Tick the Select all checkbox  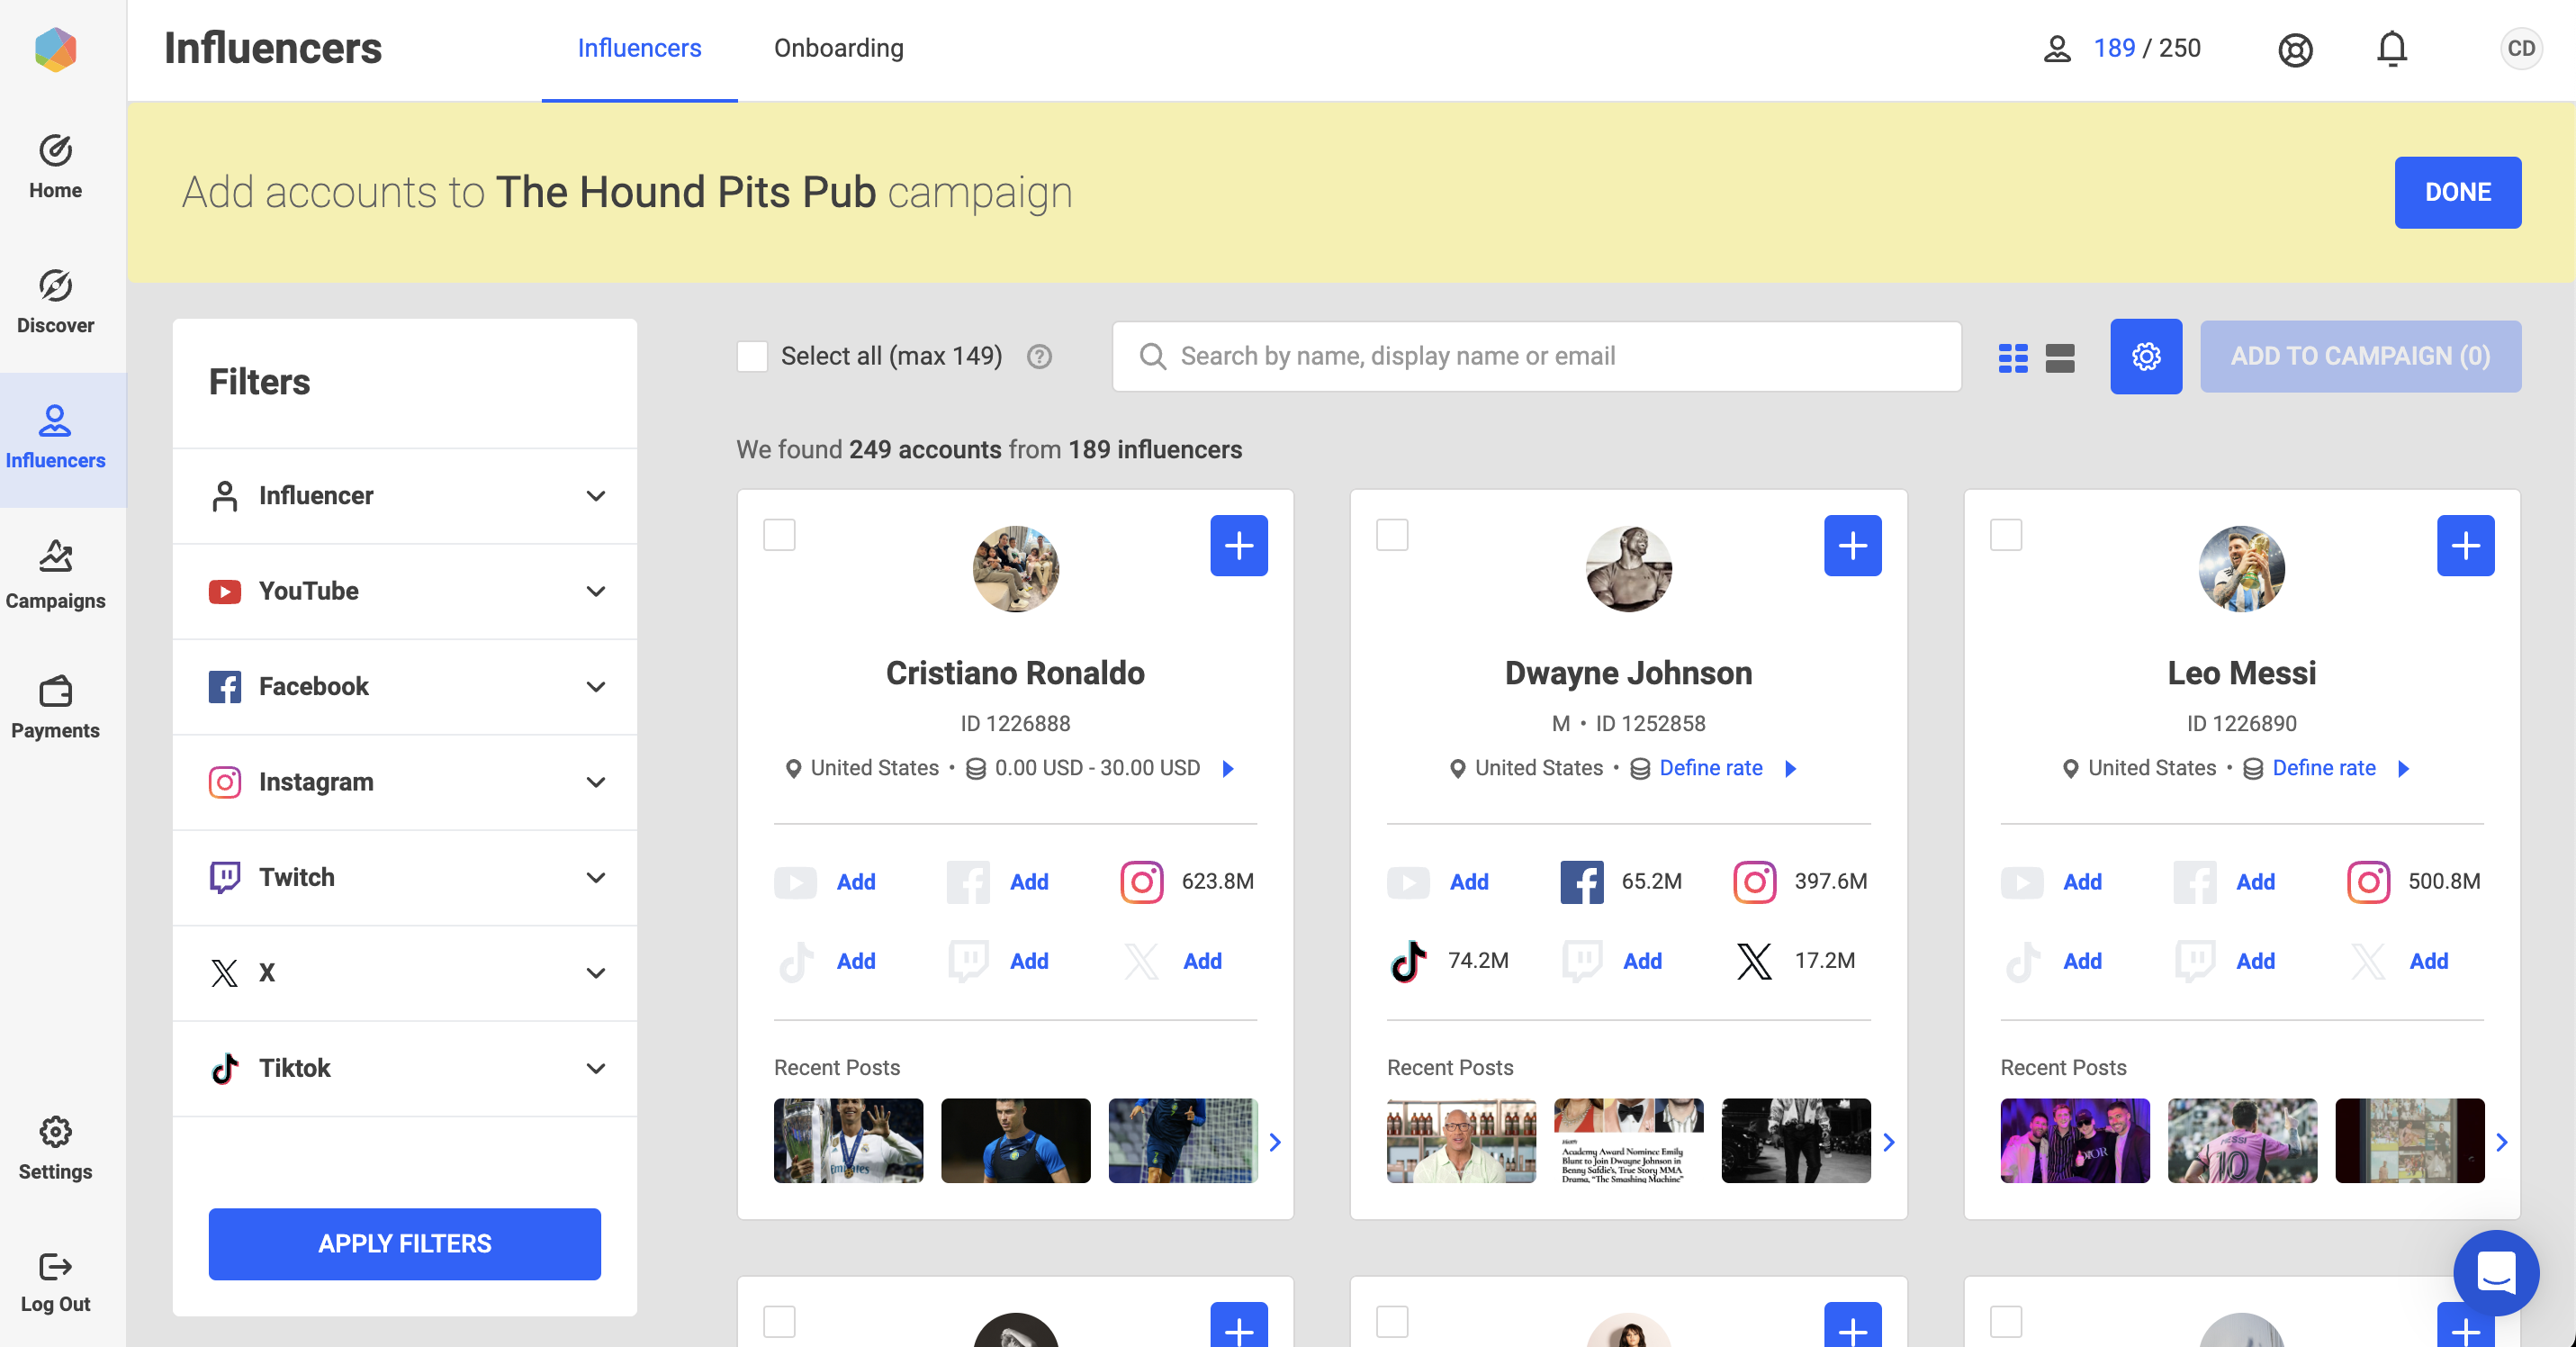coord(752,356)
